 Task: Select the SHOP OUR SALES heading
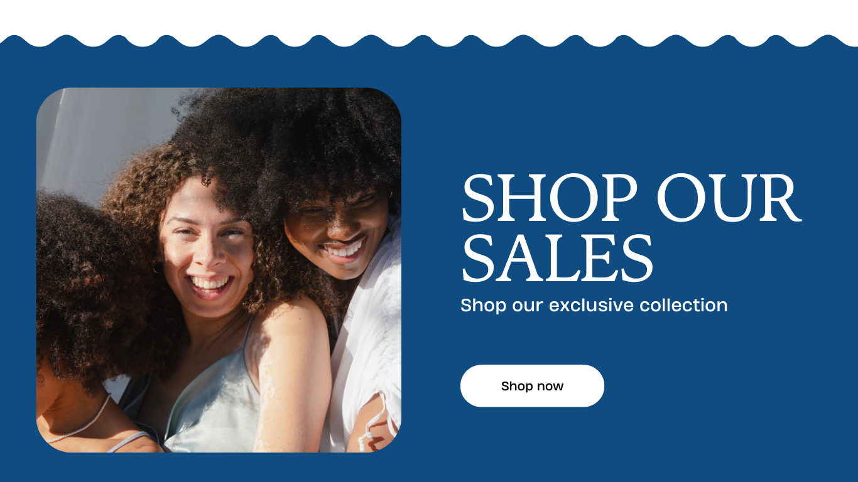[x=632, y=227]
